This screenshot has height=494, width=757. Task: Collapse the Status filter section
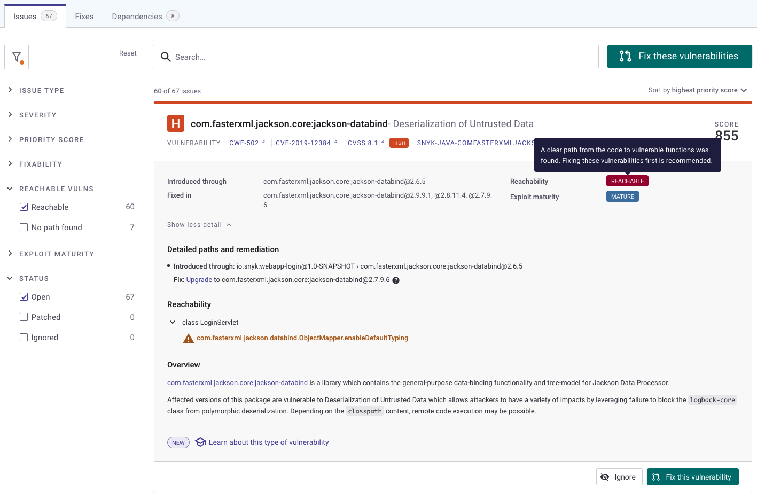(x=28, y=278)
